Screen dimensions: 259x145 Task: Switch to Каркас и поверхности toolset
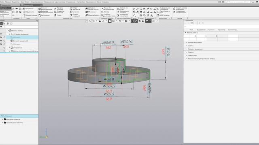click(5, 12)
